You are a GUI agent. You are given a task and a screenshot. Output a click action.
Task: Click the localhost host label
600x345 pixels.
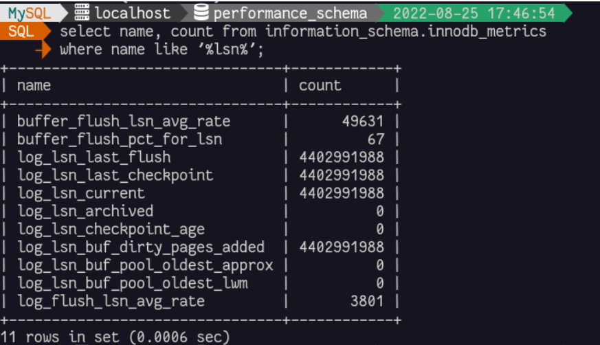tap(132, 13)
